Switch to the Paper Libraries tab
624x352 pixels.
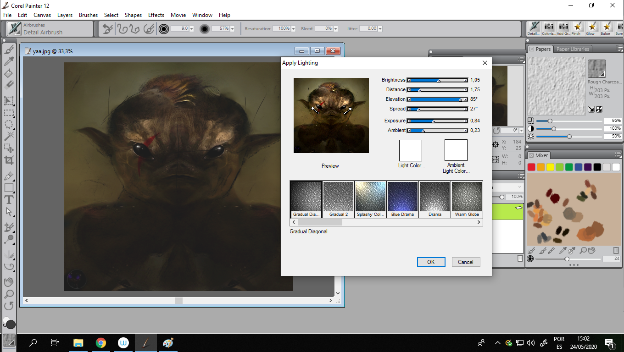573,49
